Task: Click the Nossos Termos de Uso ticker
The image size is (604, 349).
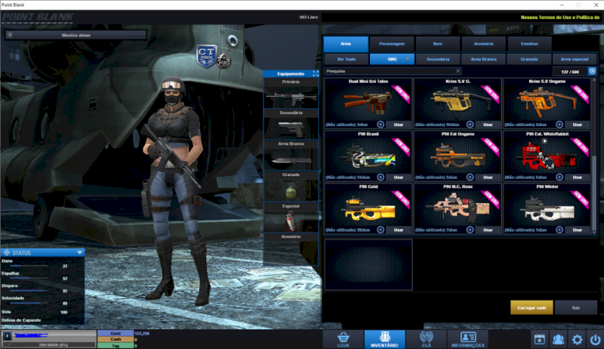Action: click(560, 17)
